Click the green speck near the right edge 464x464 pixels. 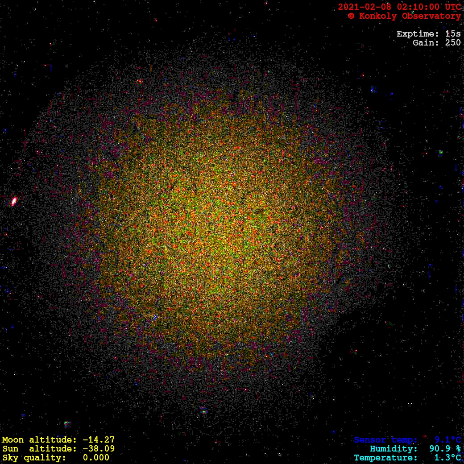click(440, 153)
